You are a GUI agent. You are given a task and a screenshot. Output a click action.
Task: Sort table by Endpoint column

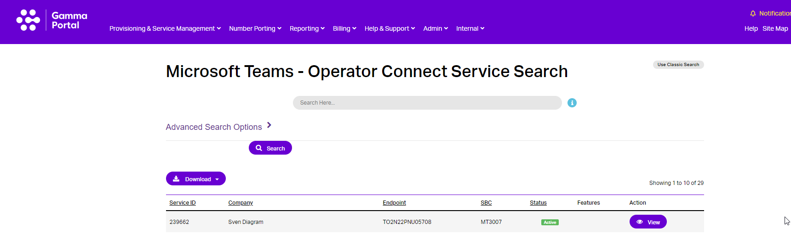pos(395,203)
